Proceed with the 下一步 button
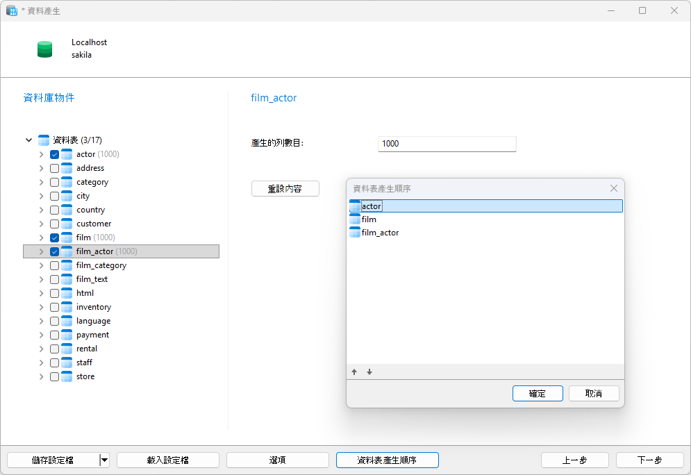Image resolution: width=691 pixels, height=475 pixels. pyautogui.click(x=649, y=460)
